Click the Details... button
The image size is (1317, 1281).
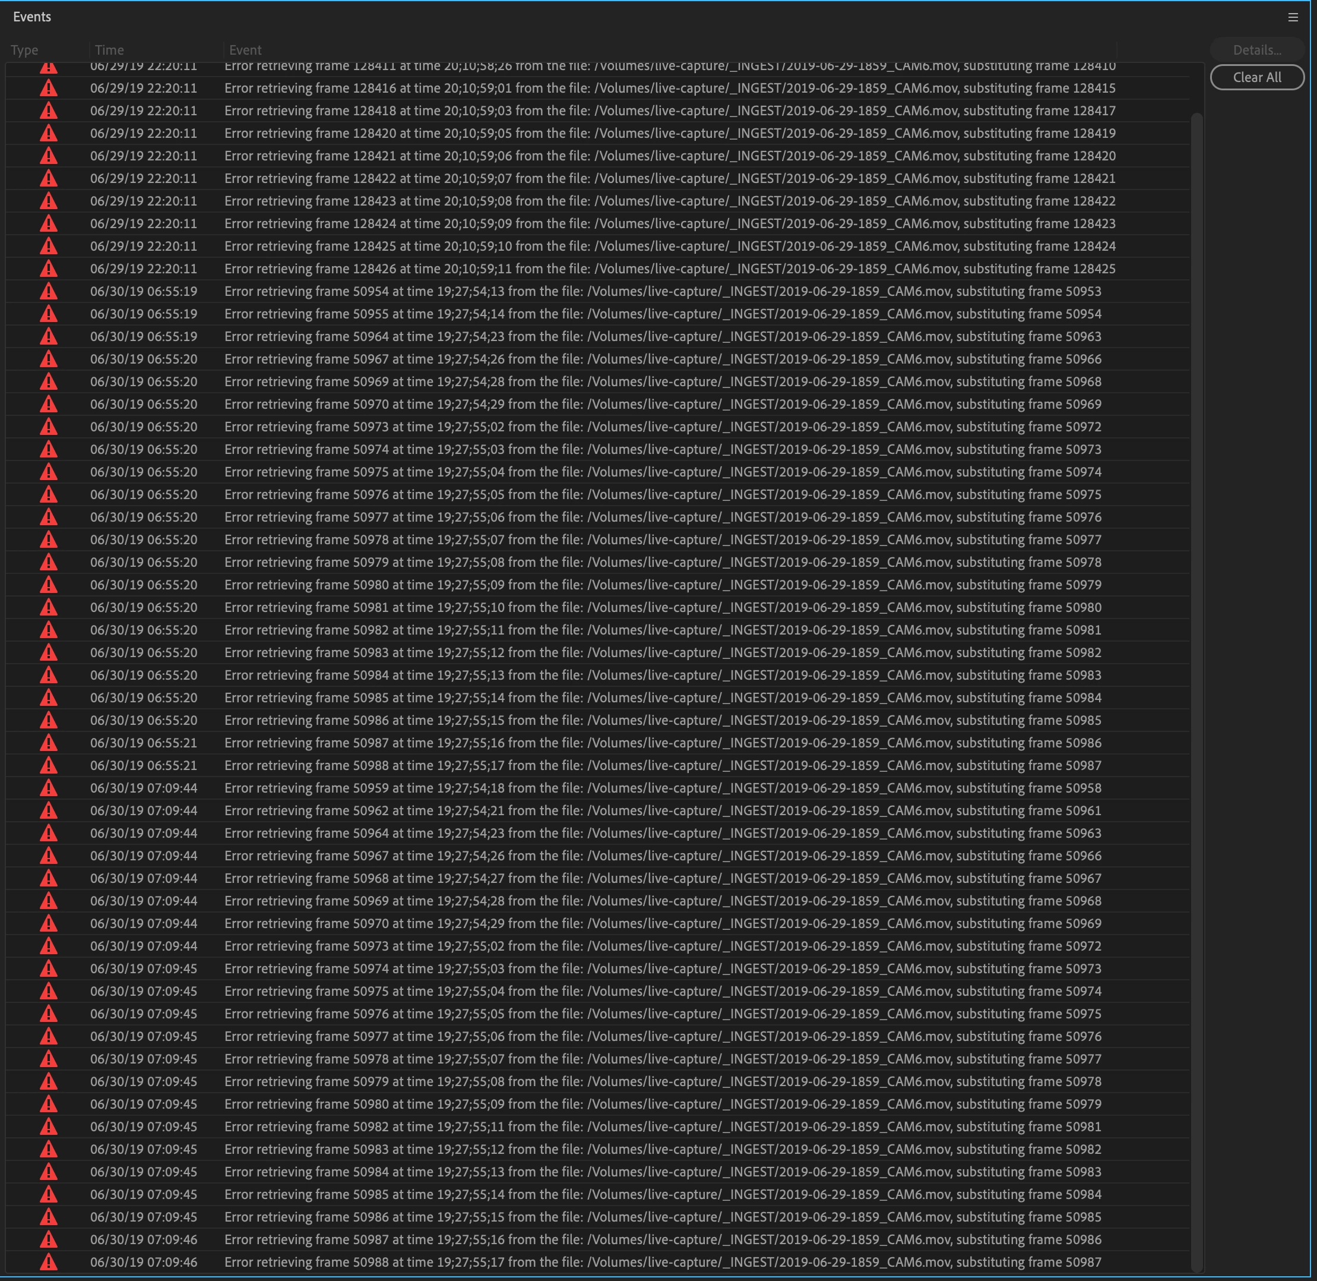[1256, 50]
